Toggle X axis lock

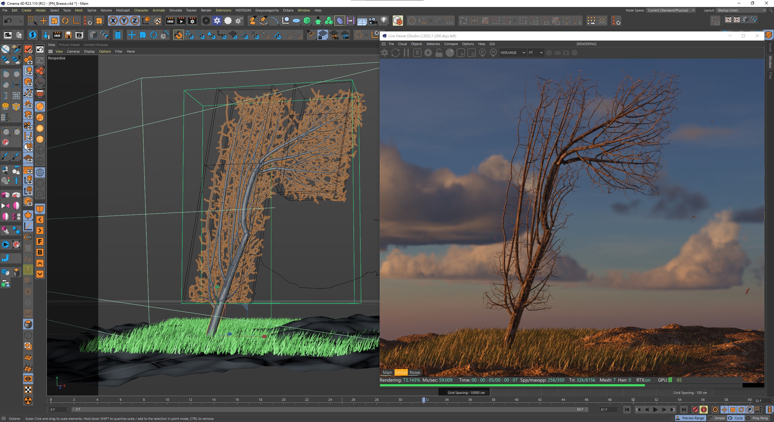tap(113, 21)
